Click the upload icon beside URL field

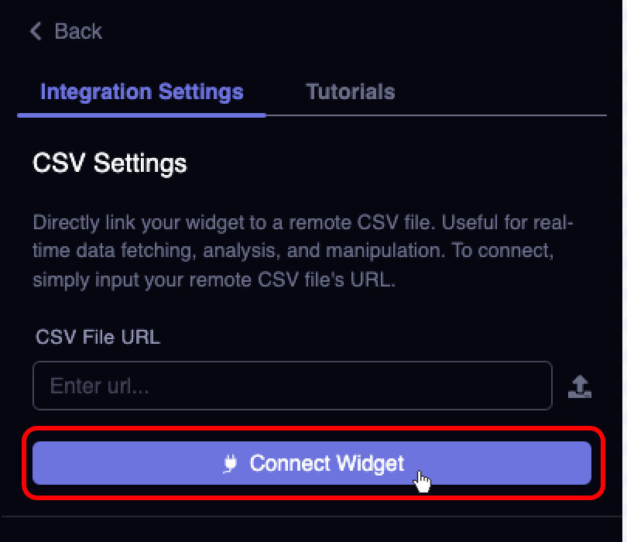580,386
